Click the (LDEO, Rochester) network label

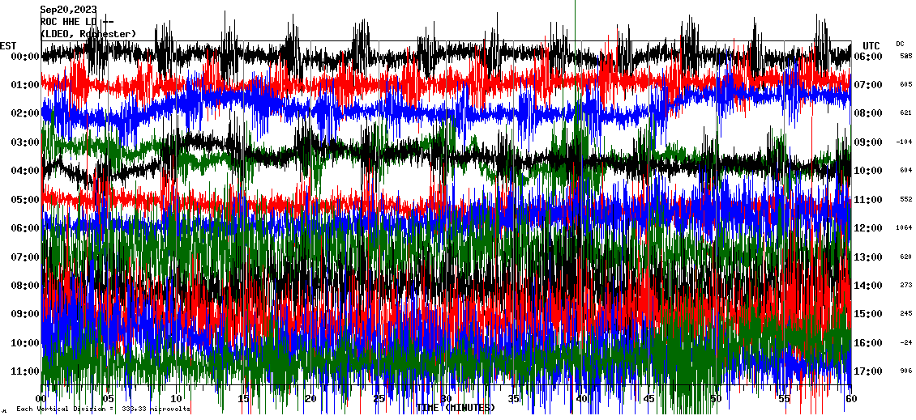click(88, 33)
